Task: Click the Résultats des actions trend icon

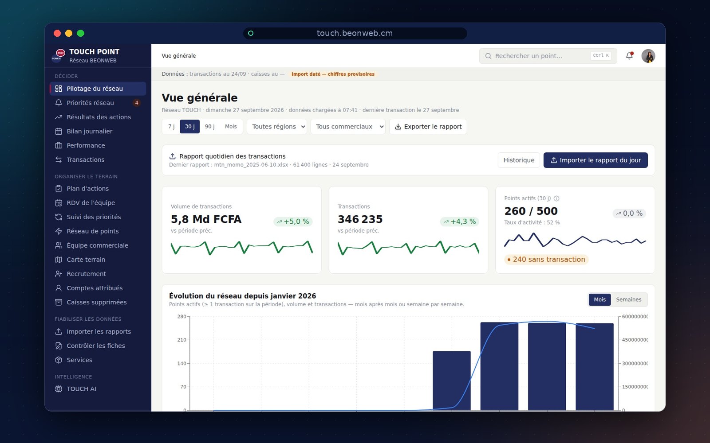Action: (x=59, y=117)
